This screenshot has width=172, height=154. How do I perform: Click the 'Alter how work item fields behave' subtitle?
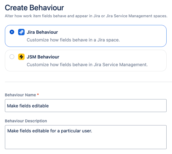coord(86,16)
